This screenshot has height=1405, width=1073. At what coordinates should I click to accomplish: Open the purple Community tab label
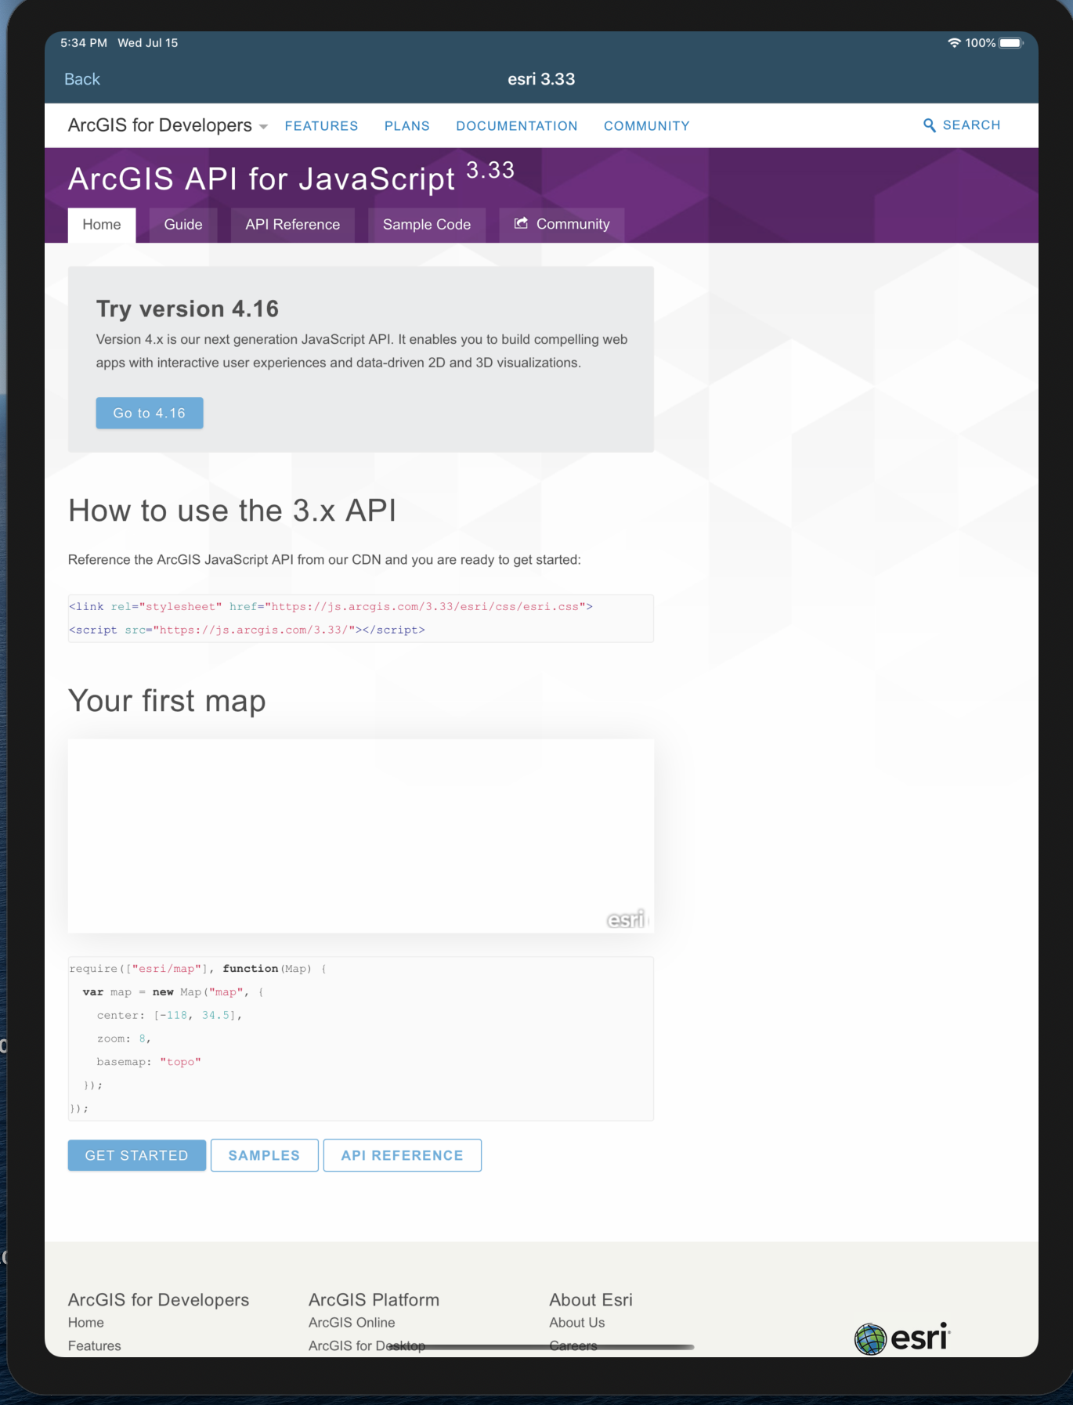[x=573, y=224]
